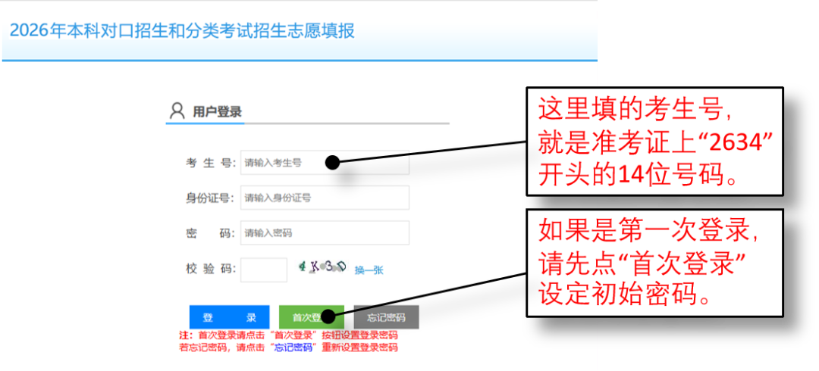Click the 身份证号 field label
Screen dimensions: 819x371
click(x=211, y=198)
